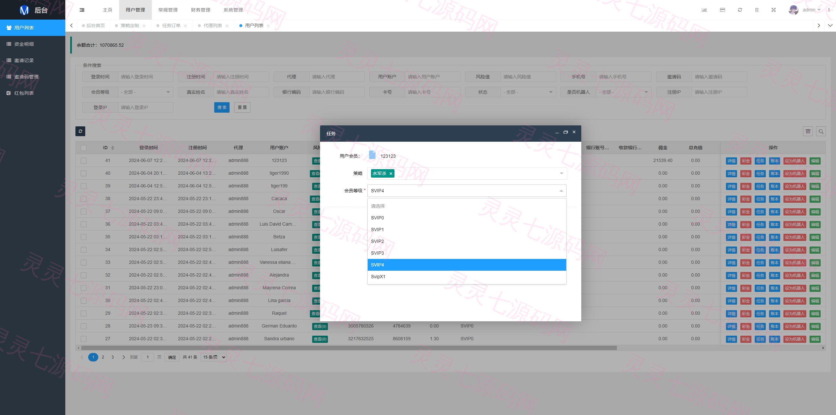Click the table search magnifier icon
The image size is (836, 415).
821,131
